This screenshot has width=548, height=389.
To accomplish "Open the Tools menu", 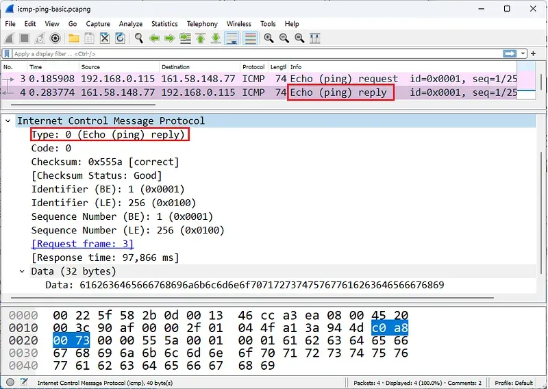I will click(x=268, y=24).
